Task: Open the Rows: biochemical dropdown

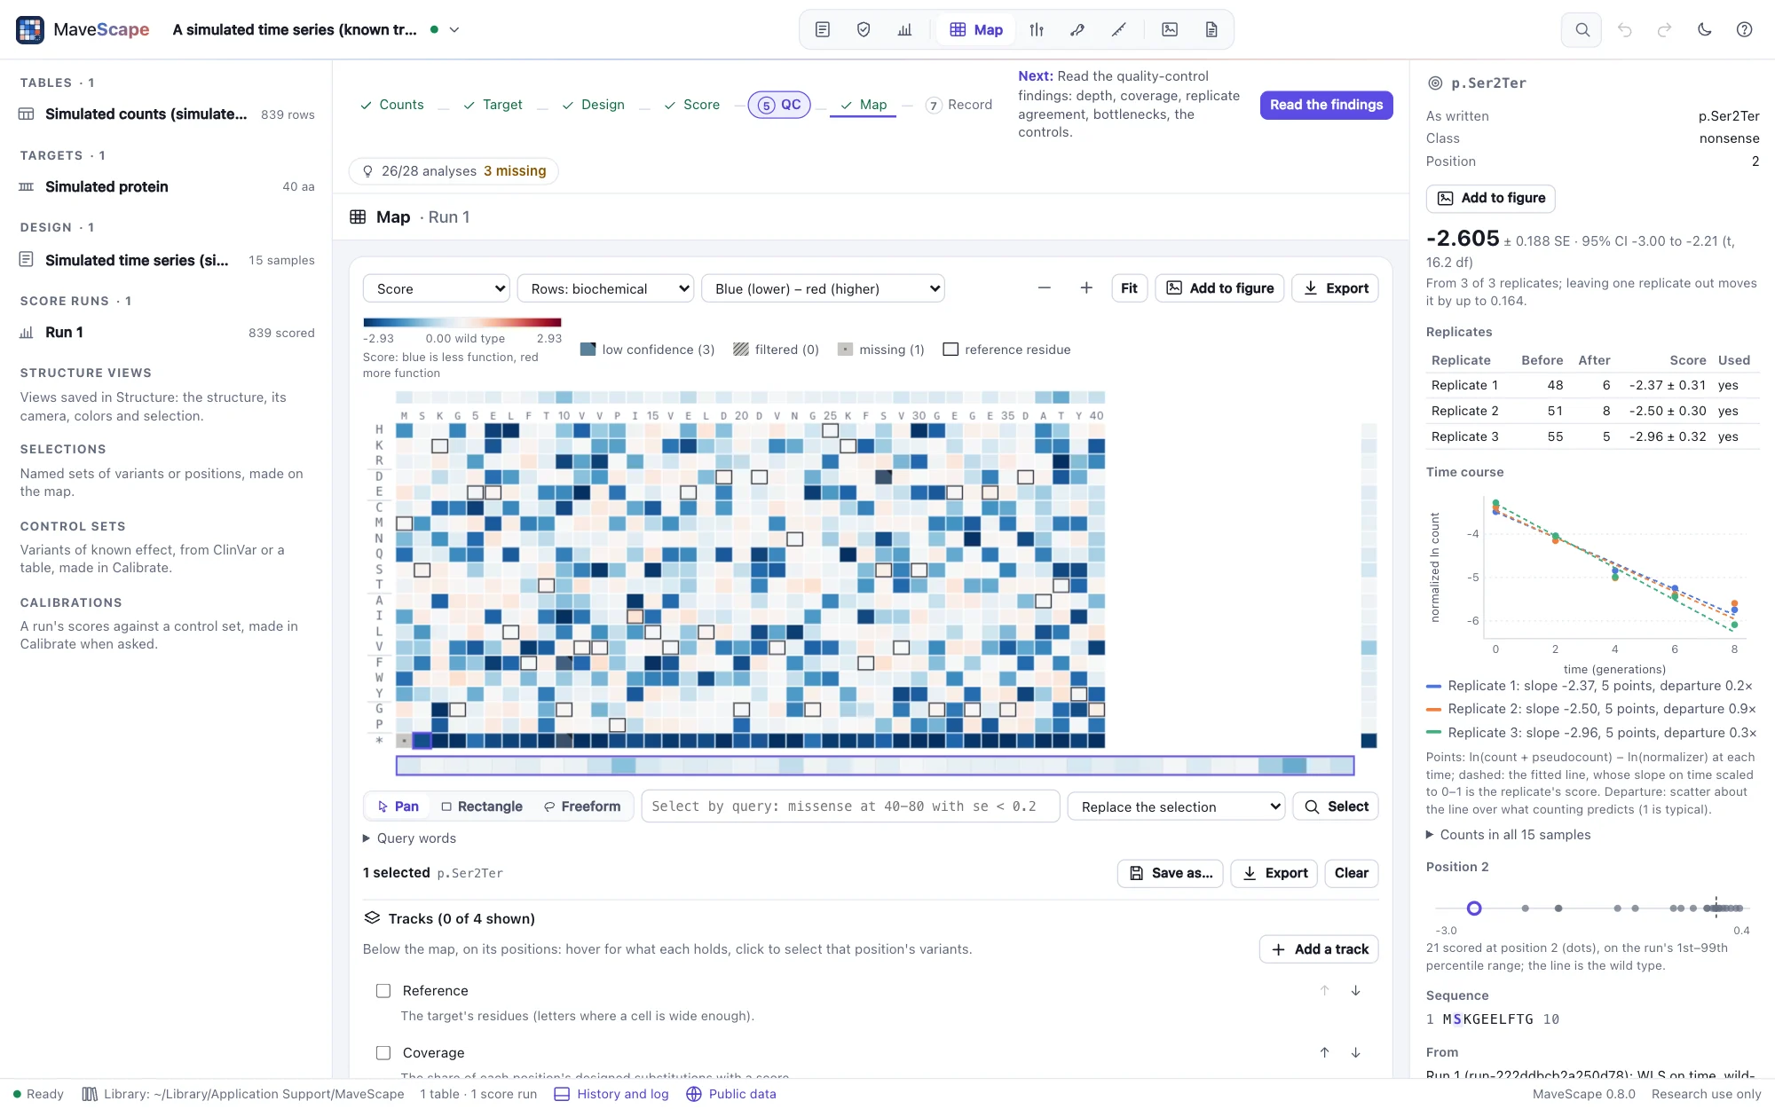Action: pyautogui.click(x=605, y=288)
